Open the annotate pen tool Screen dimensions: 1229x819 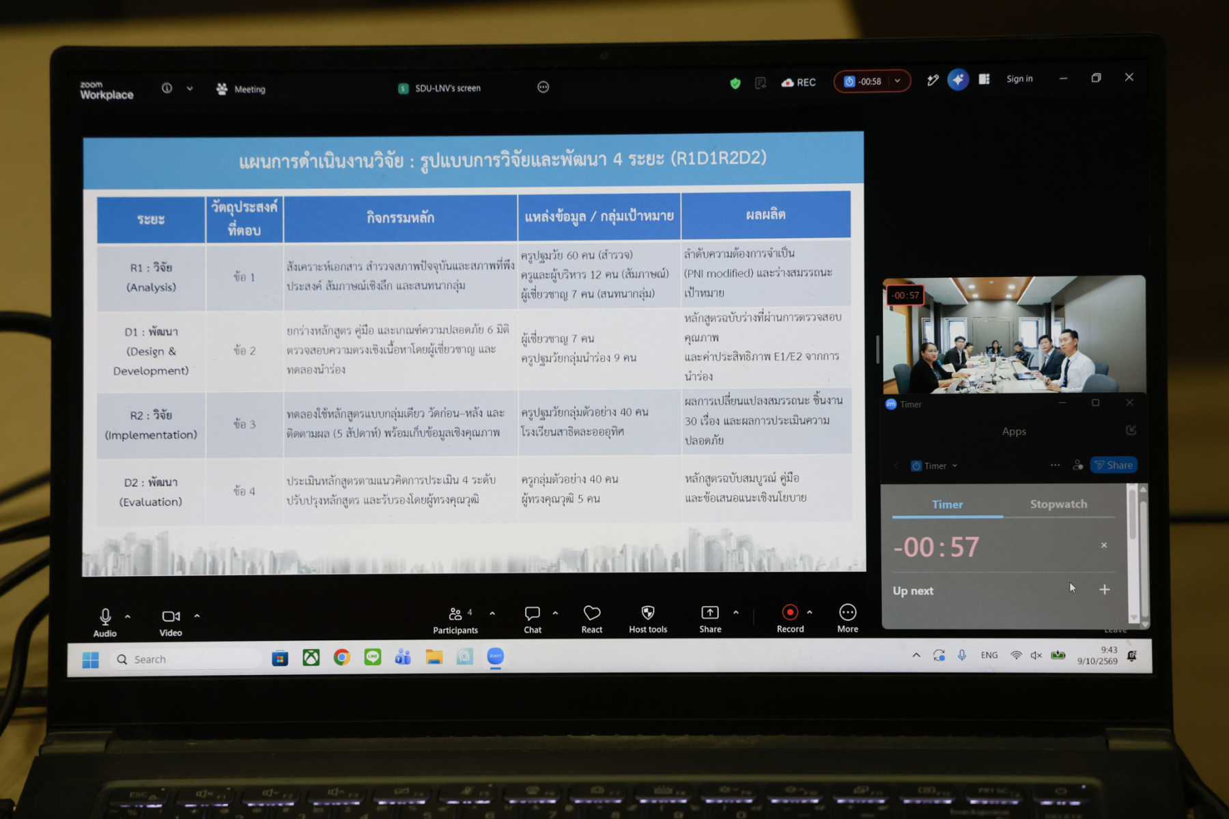coord(933,81)
